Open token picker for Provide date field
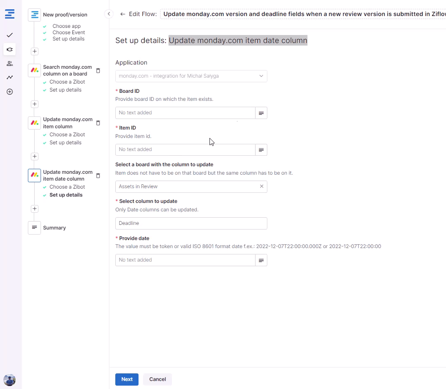Image resolution: width=446 pixels, height=389 pixels. [x=261, y=260]
